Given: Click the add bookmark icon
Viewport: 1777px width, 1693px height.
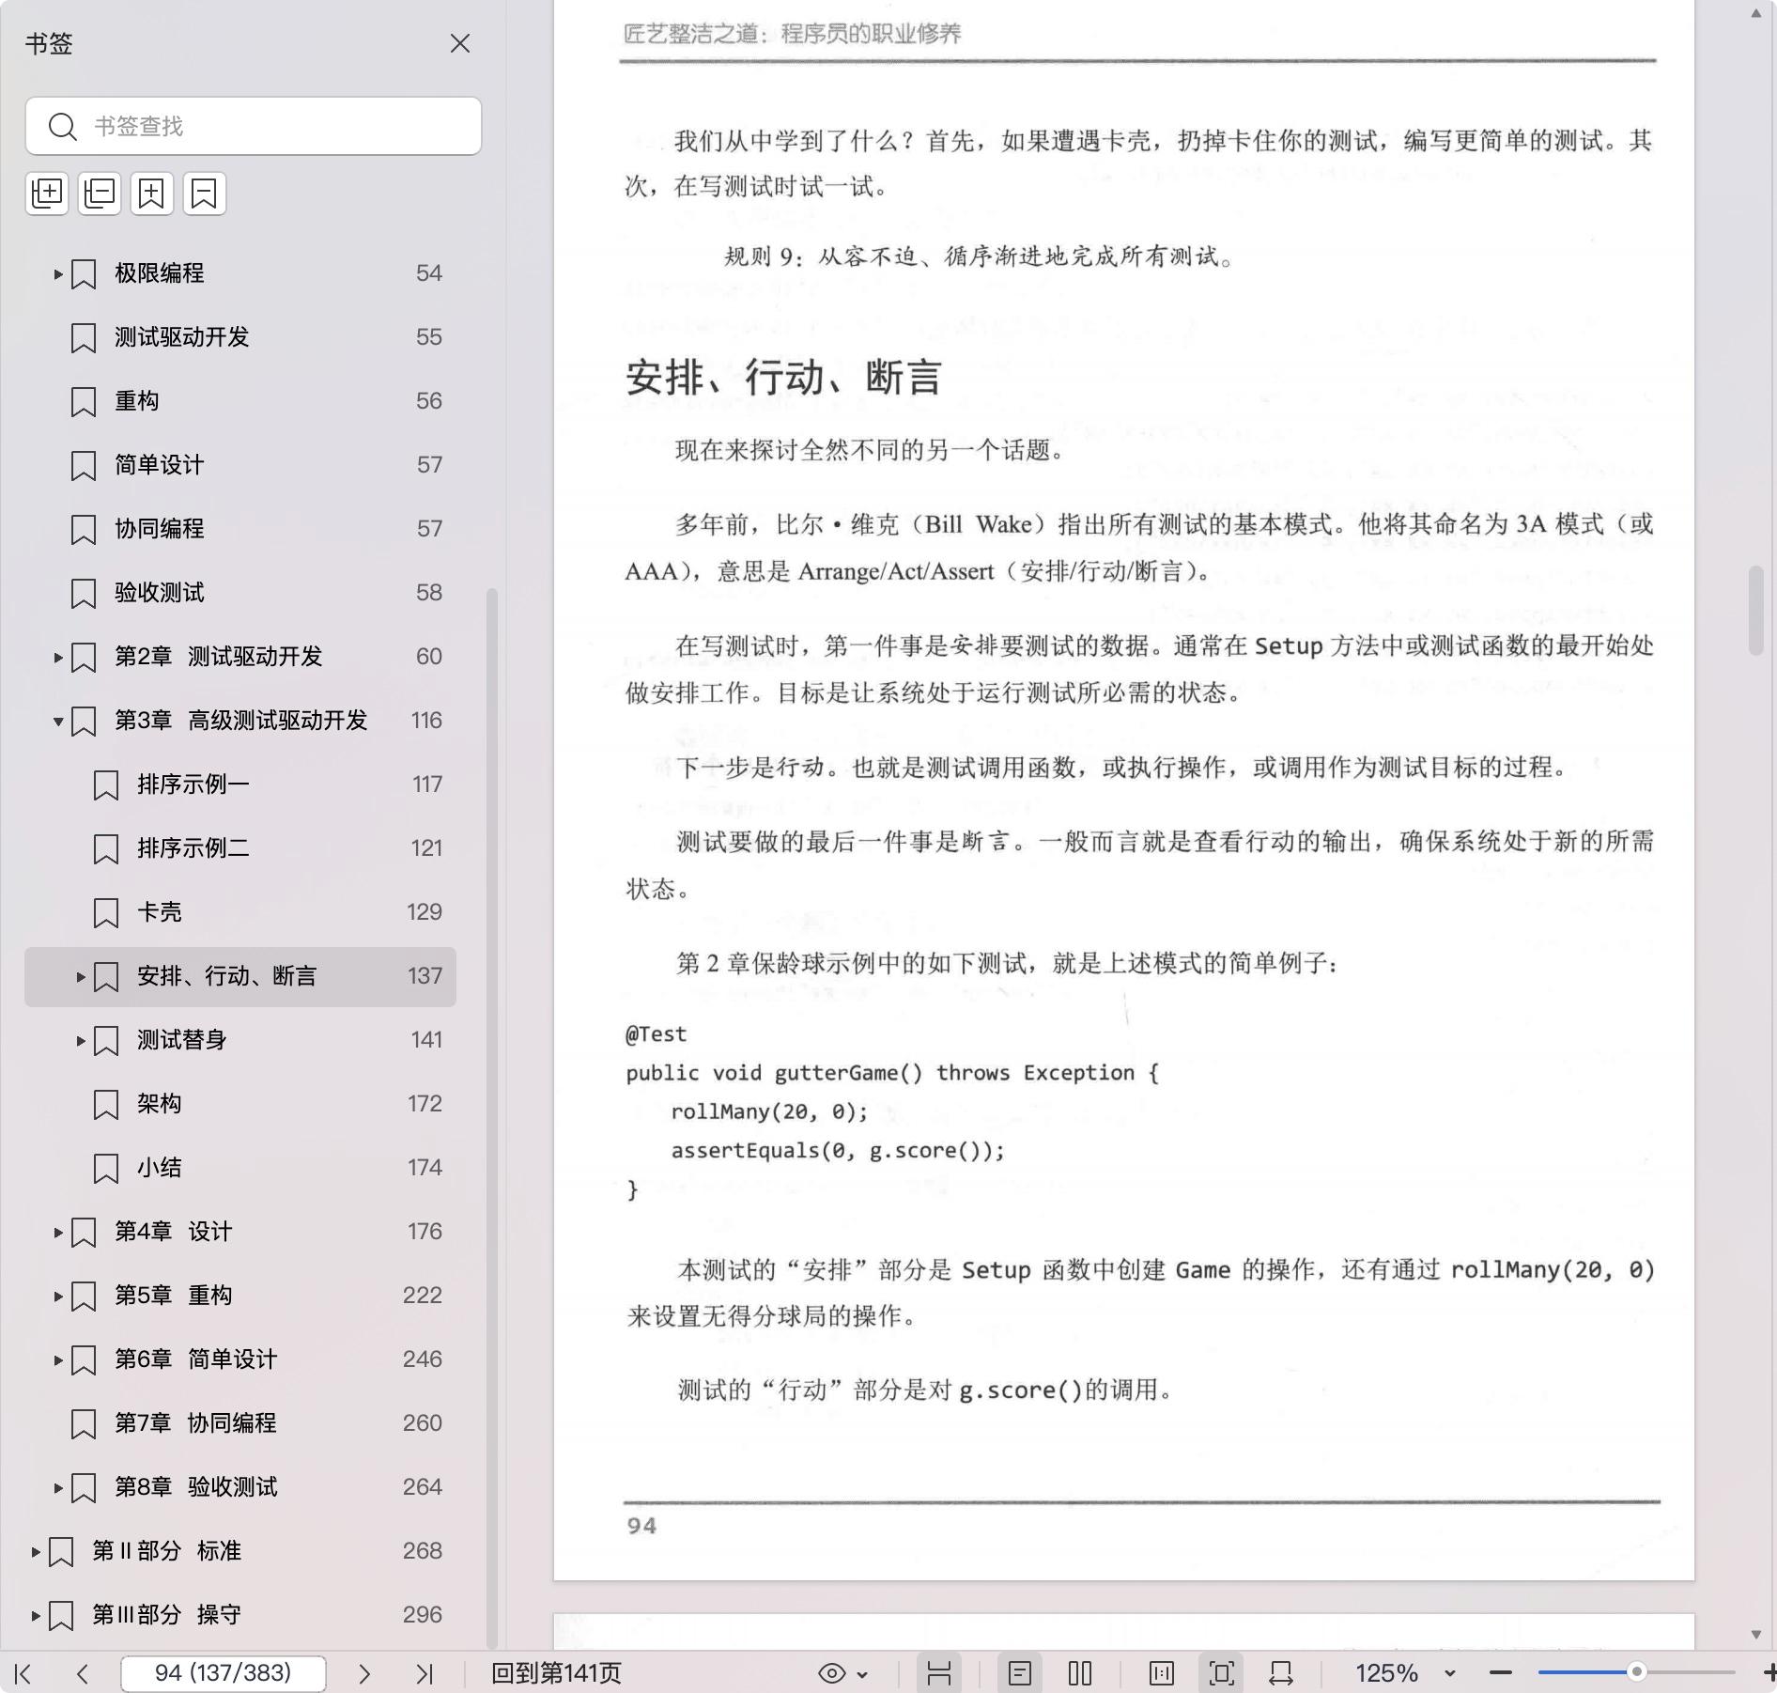Looking at the screenshot, I should pos(152,194).
